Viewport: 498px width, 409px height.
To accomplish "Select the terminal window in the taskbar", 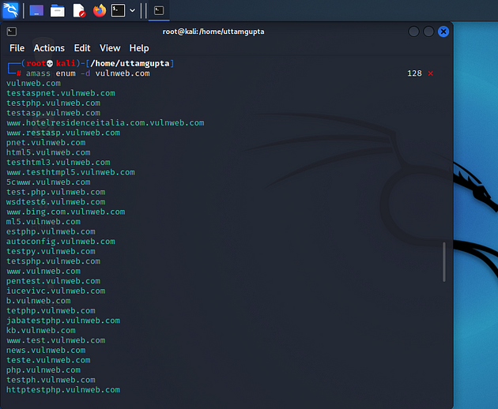I will click(x=159, y=10).
